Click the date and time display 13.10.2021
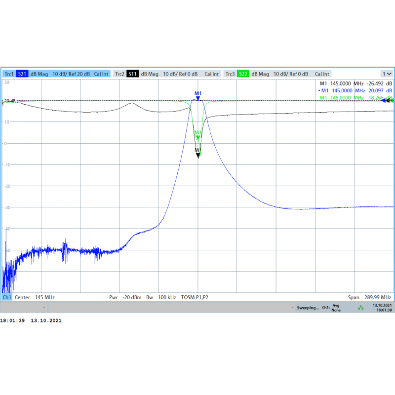Image resolution: width=395 pixels, height=395 pixels. (x=382, y=308)
